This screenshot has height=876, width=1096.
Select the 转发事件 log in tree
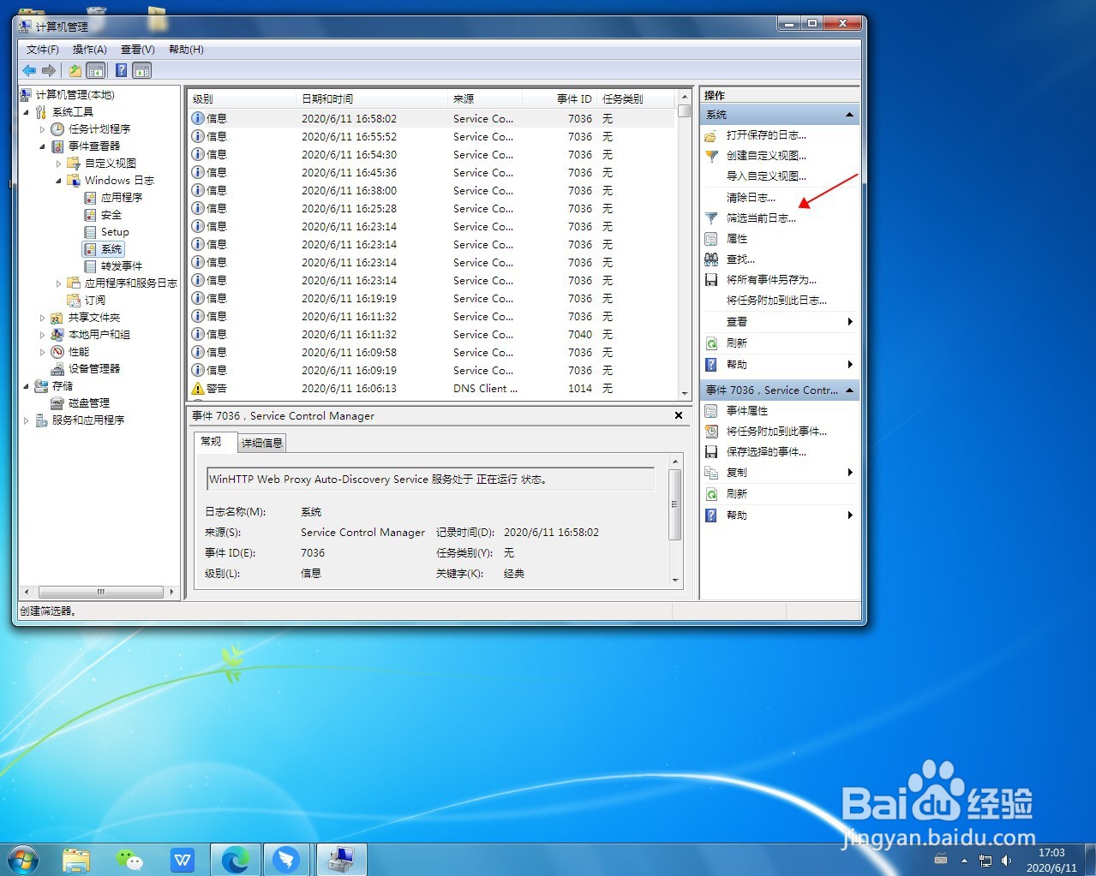tap(122, 266)
